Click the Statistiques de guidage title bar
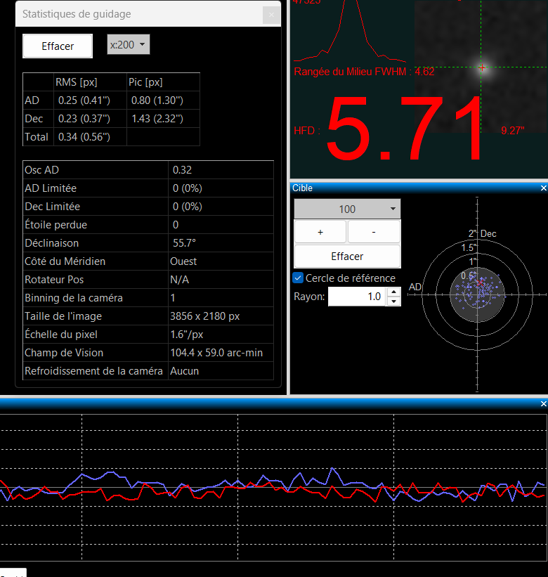Image resolution: width=548 pixels, height=577 pixels. (141, 14)
